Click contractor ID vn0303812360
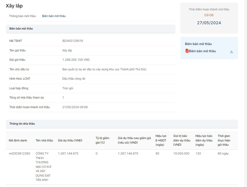247x187 pixels. click(19, 153)
